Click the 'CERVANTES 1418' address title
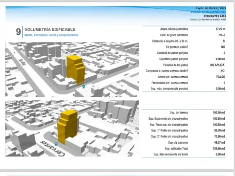Viewport: 235px width, 176px height. point(215,16)
